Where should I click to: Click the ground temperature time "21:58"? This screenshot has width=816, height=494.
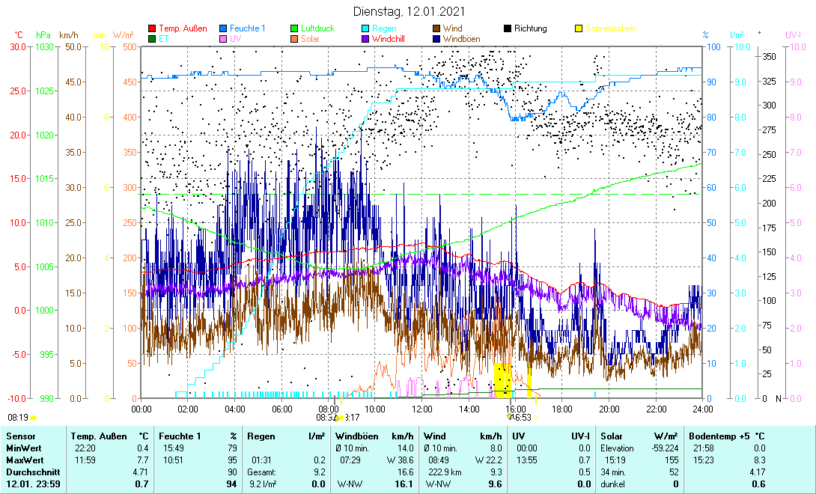[704, 448]
